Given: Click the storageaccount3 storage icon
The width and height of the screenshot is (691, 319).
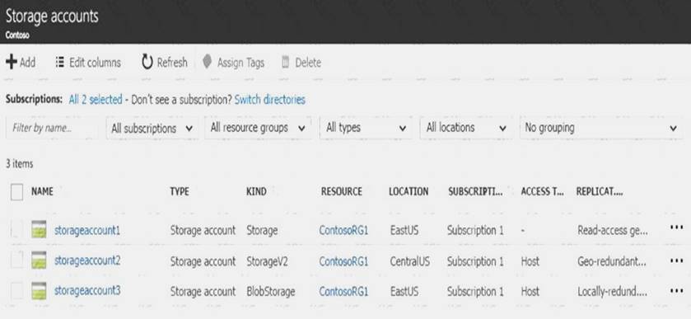Looking at the screenshot, I should click(39, 291).
